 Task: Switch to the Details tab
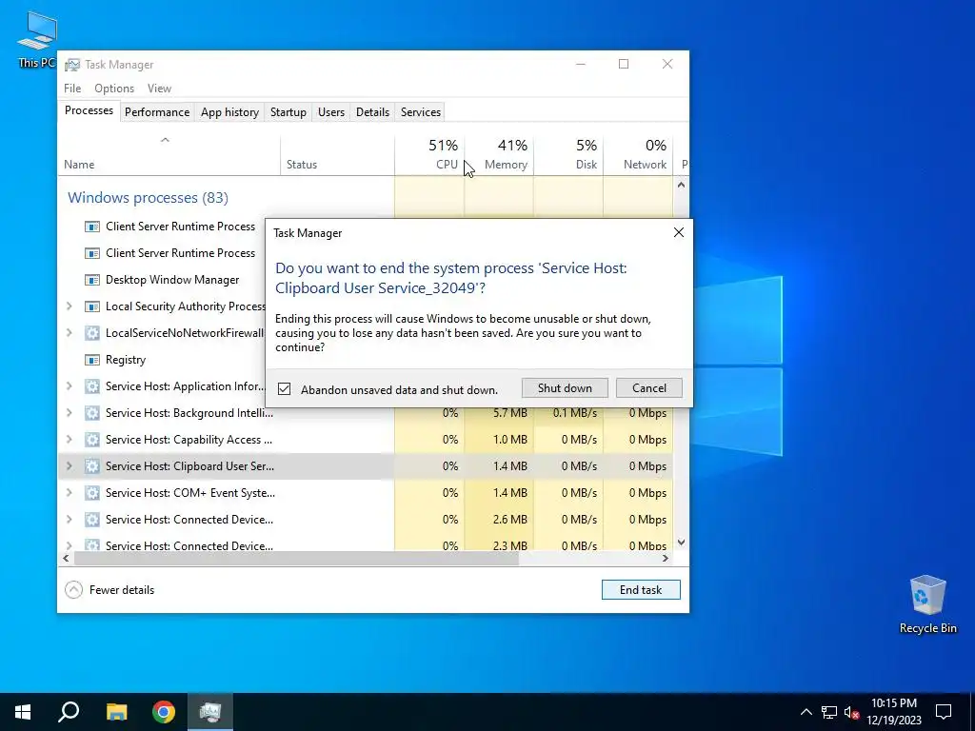pyautogui.click(x=372, y=112)
